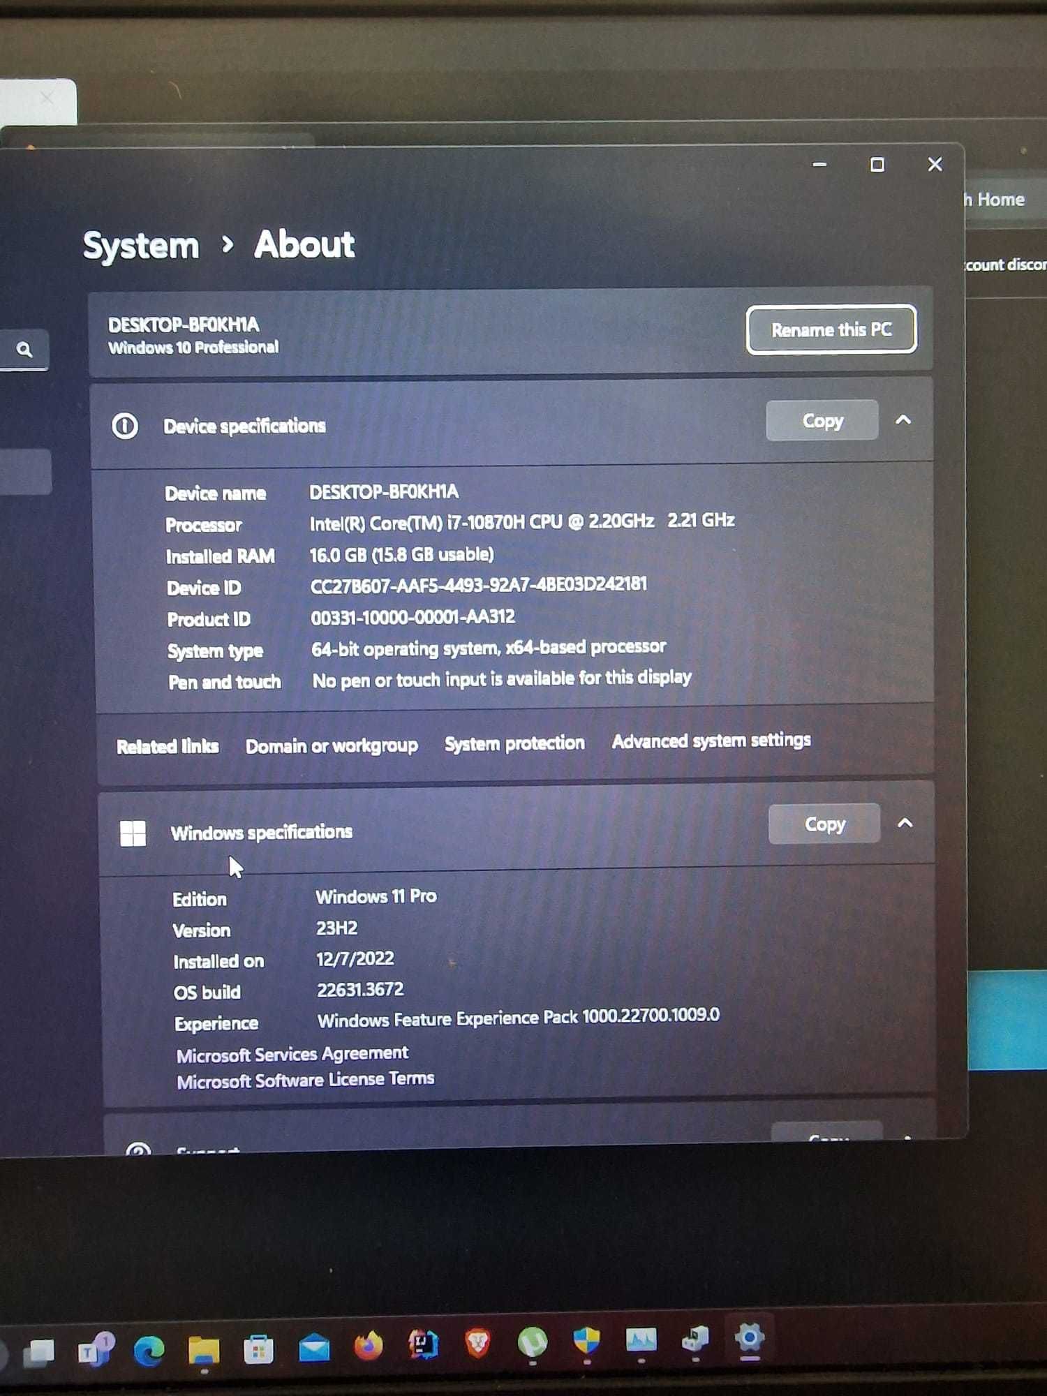The width and height of the screenshot is (1047, 1396).
Task: Click the Edition value Windows 11 Pro
Action: click(376, 896)
